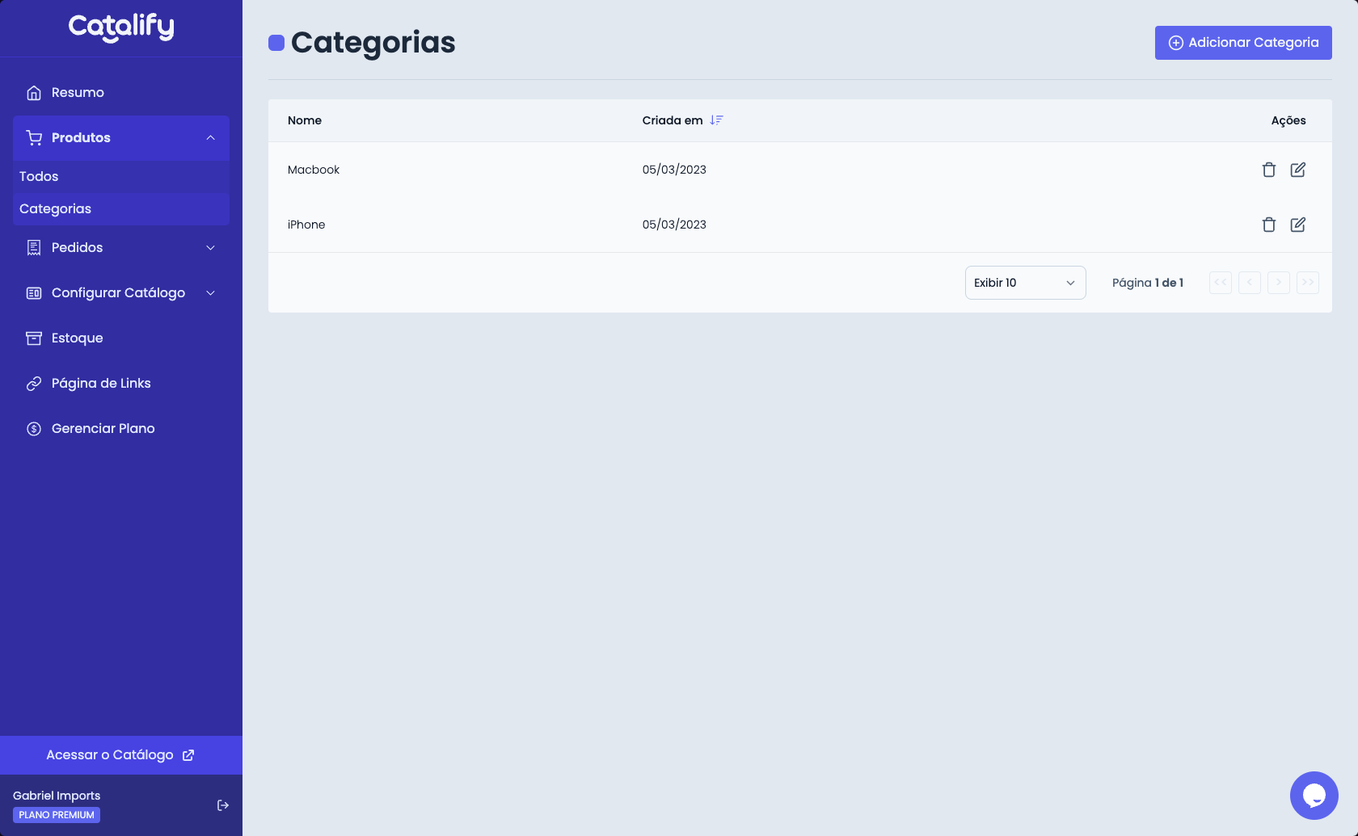1358x836 pixels.
Task: Click the Pedidos receipt icon
Action: point(34,248)
